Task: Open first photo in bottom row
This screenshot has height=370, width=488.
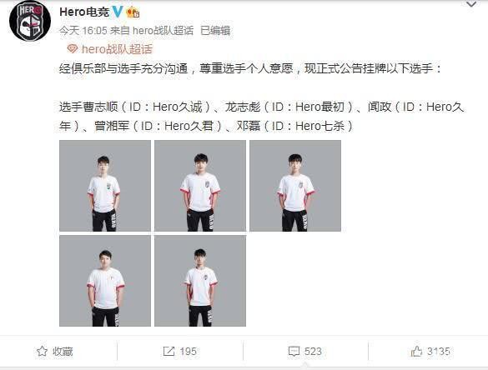Action: (x=105, y=281)
